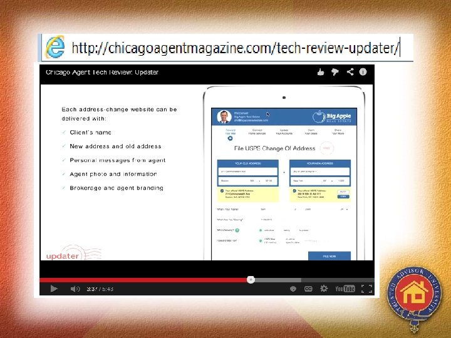Viewport: 451px width, 338px height.
Task: Toggle old official USPS address checkbox
Action: click(222, 191)
